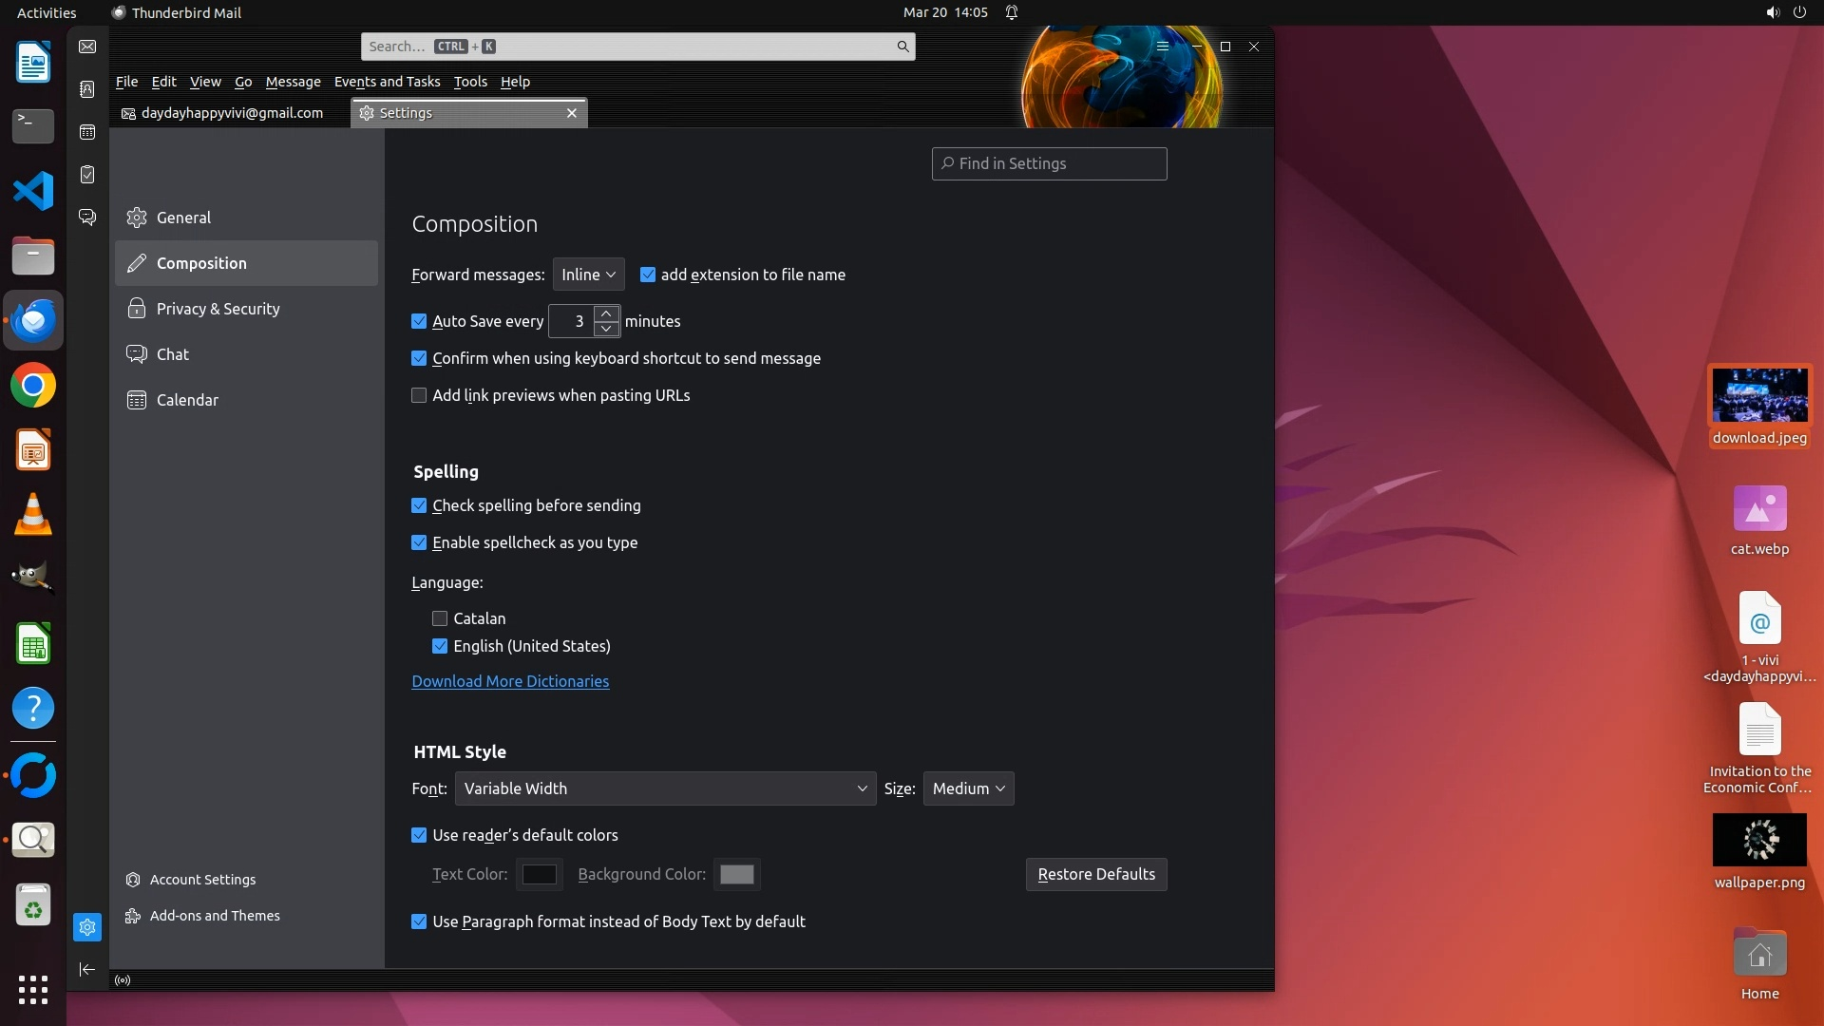Screen dimensions: 1824x1026
Task: Open Chat icon in spaces toolbar
Action: [87, 218]
